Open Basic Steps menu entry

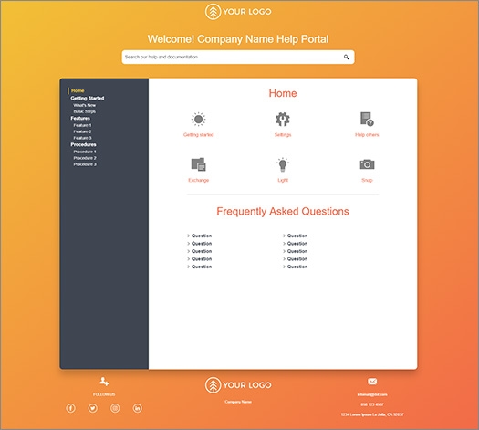[85, 111]
